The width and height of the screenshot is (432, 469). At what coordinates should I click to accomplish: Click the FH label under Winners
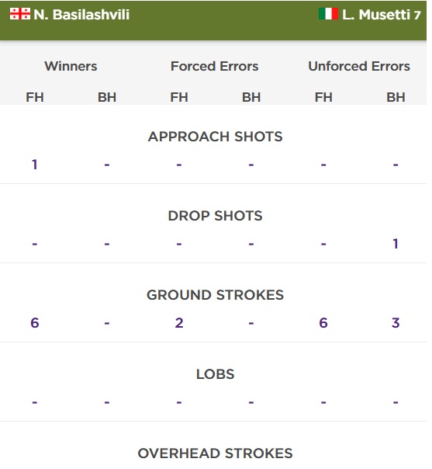(35, 97)
